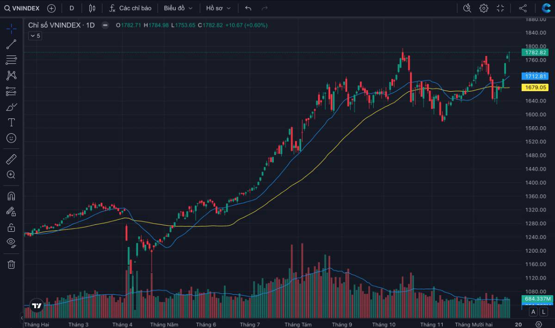
Task: Click the closing value C1782.82 in legend
Action: tap(210, 25)
